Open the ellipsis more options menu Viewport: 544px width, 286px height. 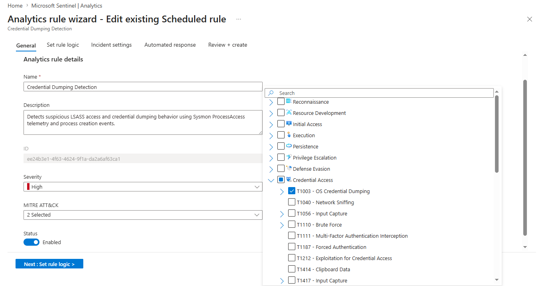[x=239, y=19]
